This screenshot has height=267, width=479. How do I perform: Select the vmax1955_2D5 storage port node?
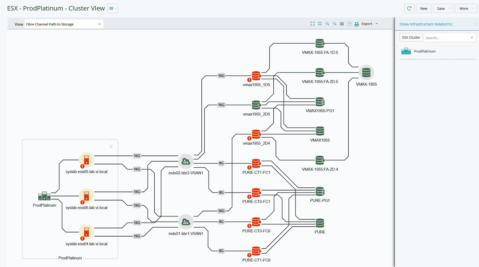(x=256, y=105)
